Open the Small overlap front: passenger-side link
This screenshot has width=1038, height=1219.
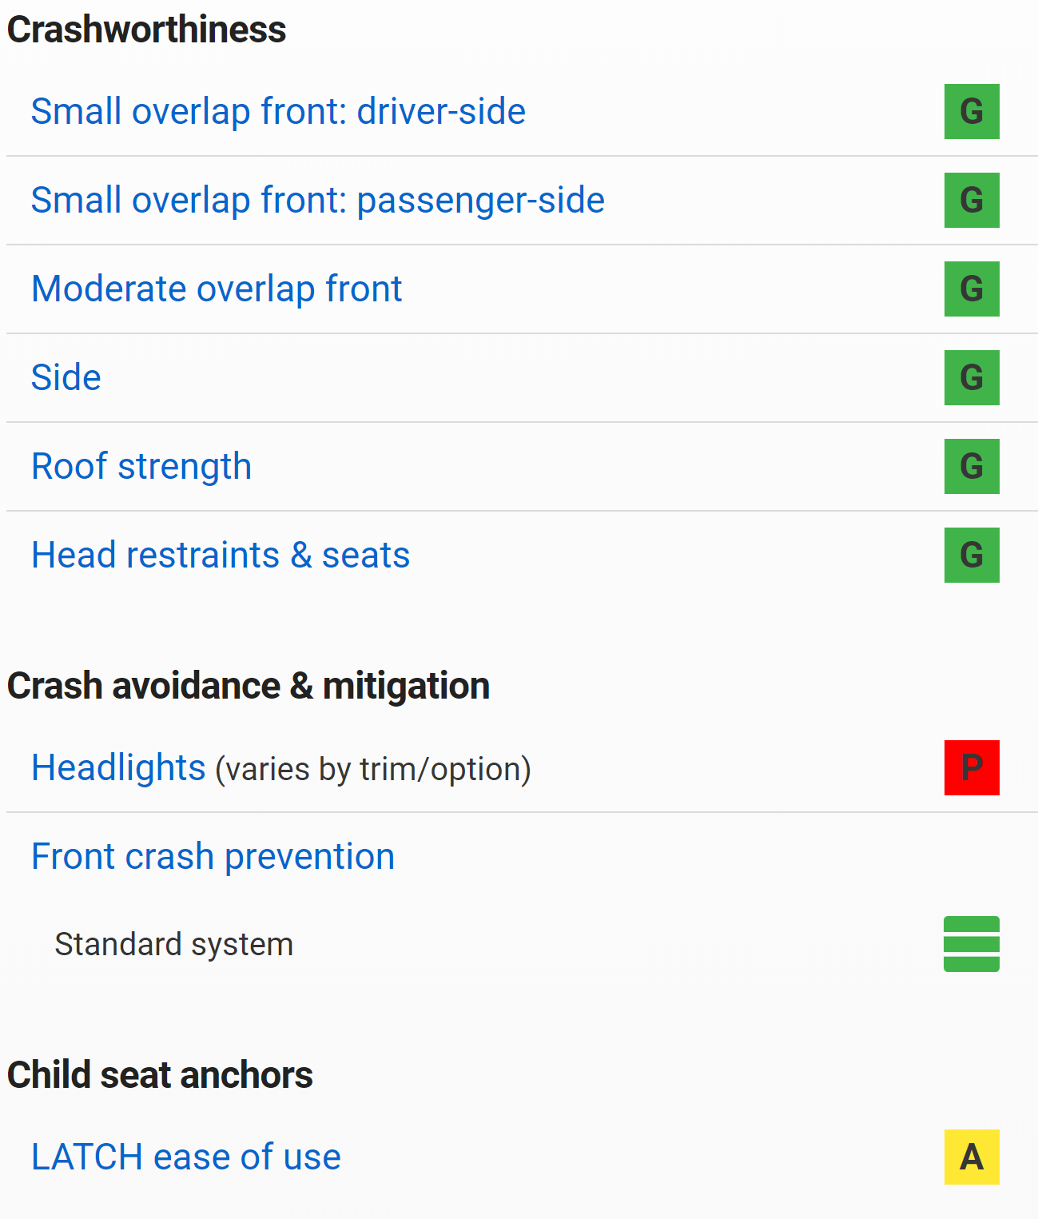pyautogui.click(x=317, y=200)
